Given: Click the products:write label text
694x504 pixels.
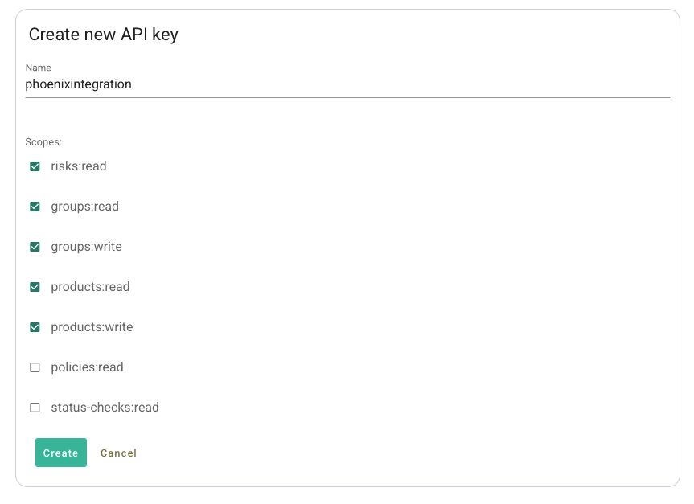Looking at the screenshot, I should tap(92, 327).
